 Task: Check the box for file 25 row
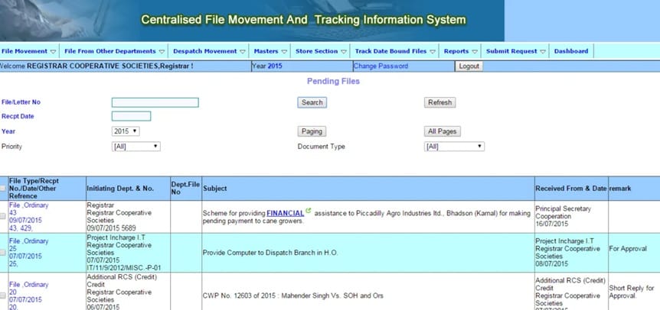3,252
